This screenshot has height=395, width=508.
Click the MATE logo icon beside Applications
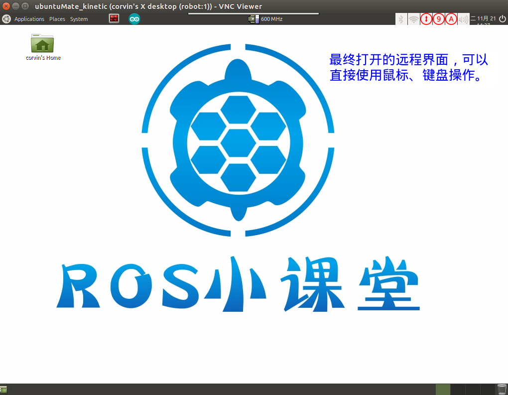pyautogui.click(x=6, y=19)
